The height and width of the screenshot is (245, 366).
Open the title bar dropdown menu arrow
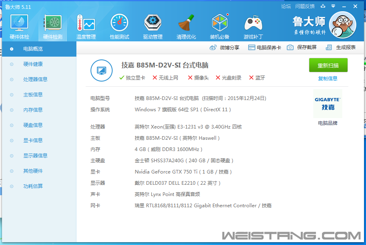click(x=333, y=6)
